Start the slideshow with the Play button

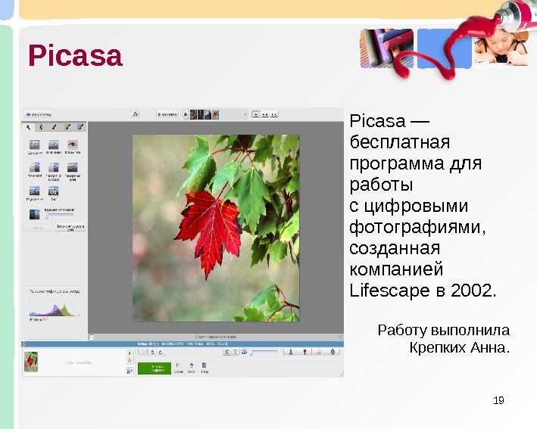[x=167, y=114]
